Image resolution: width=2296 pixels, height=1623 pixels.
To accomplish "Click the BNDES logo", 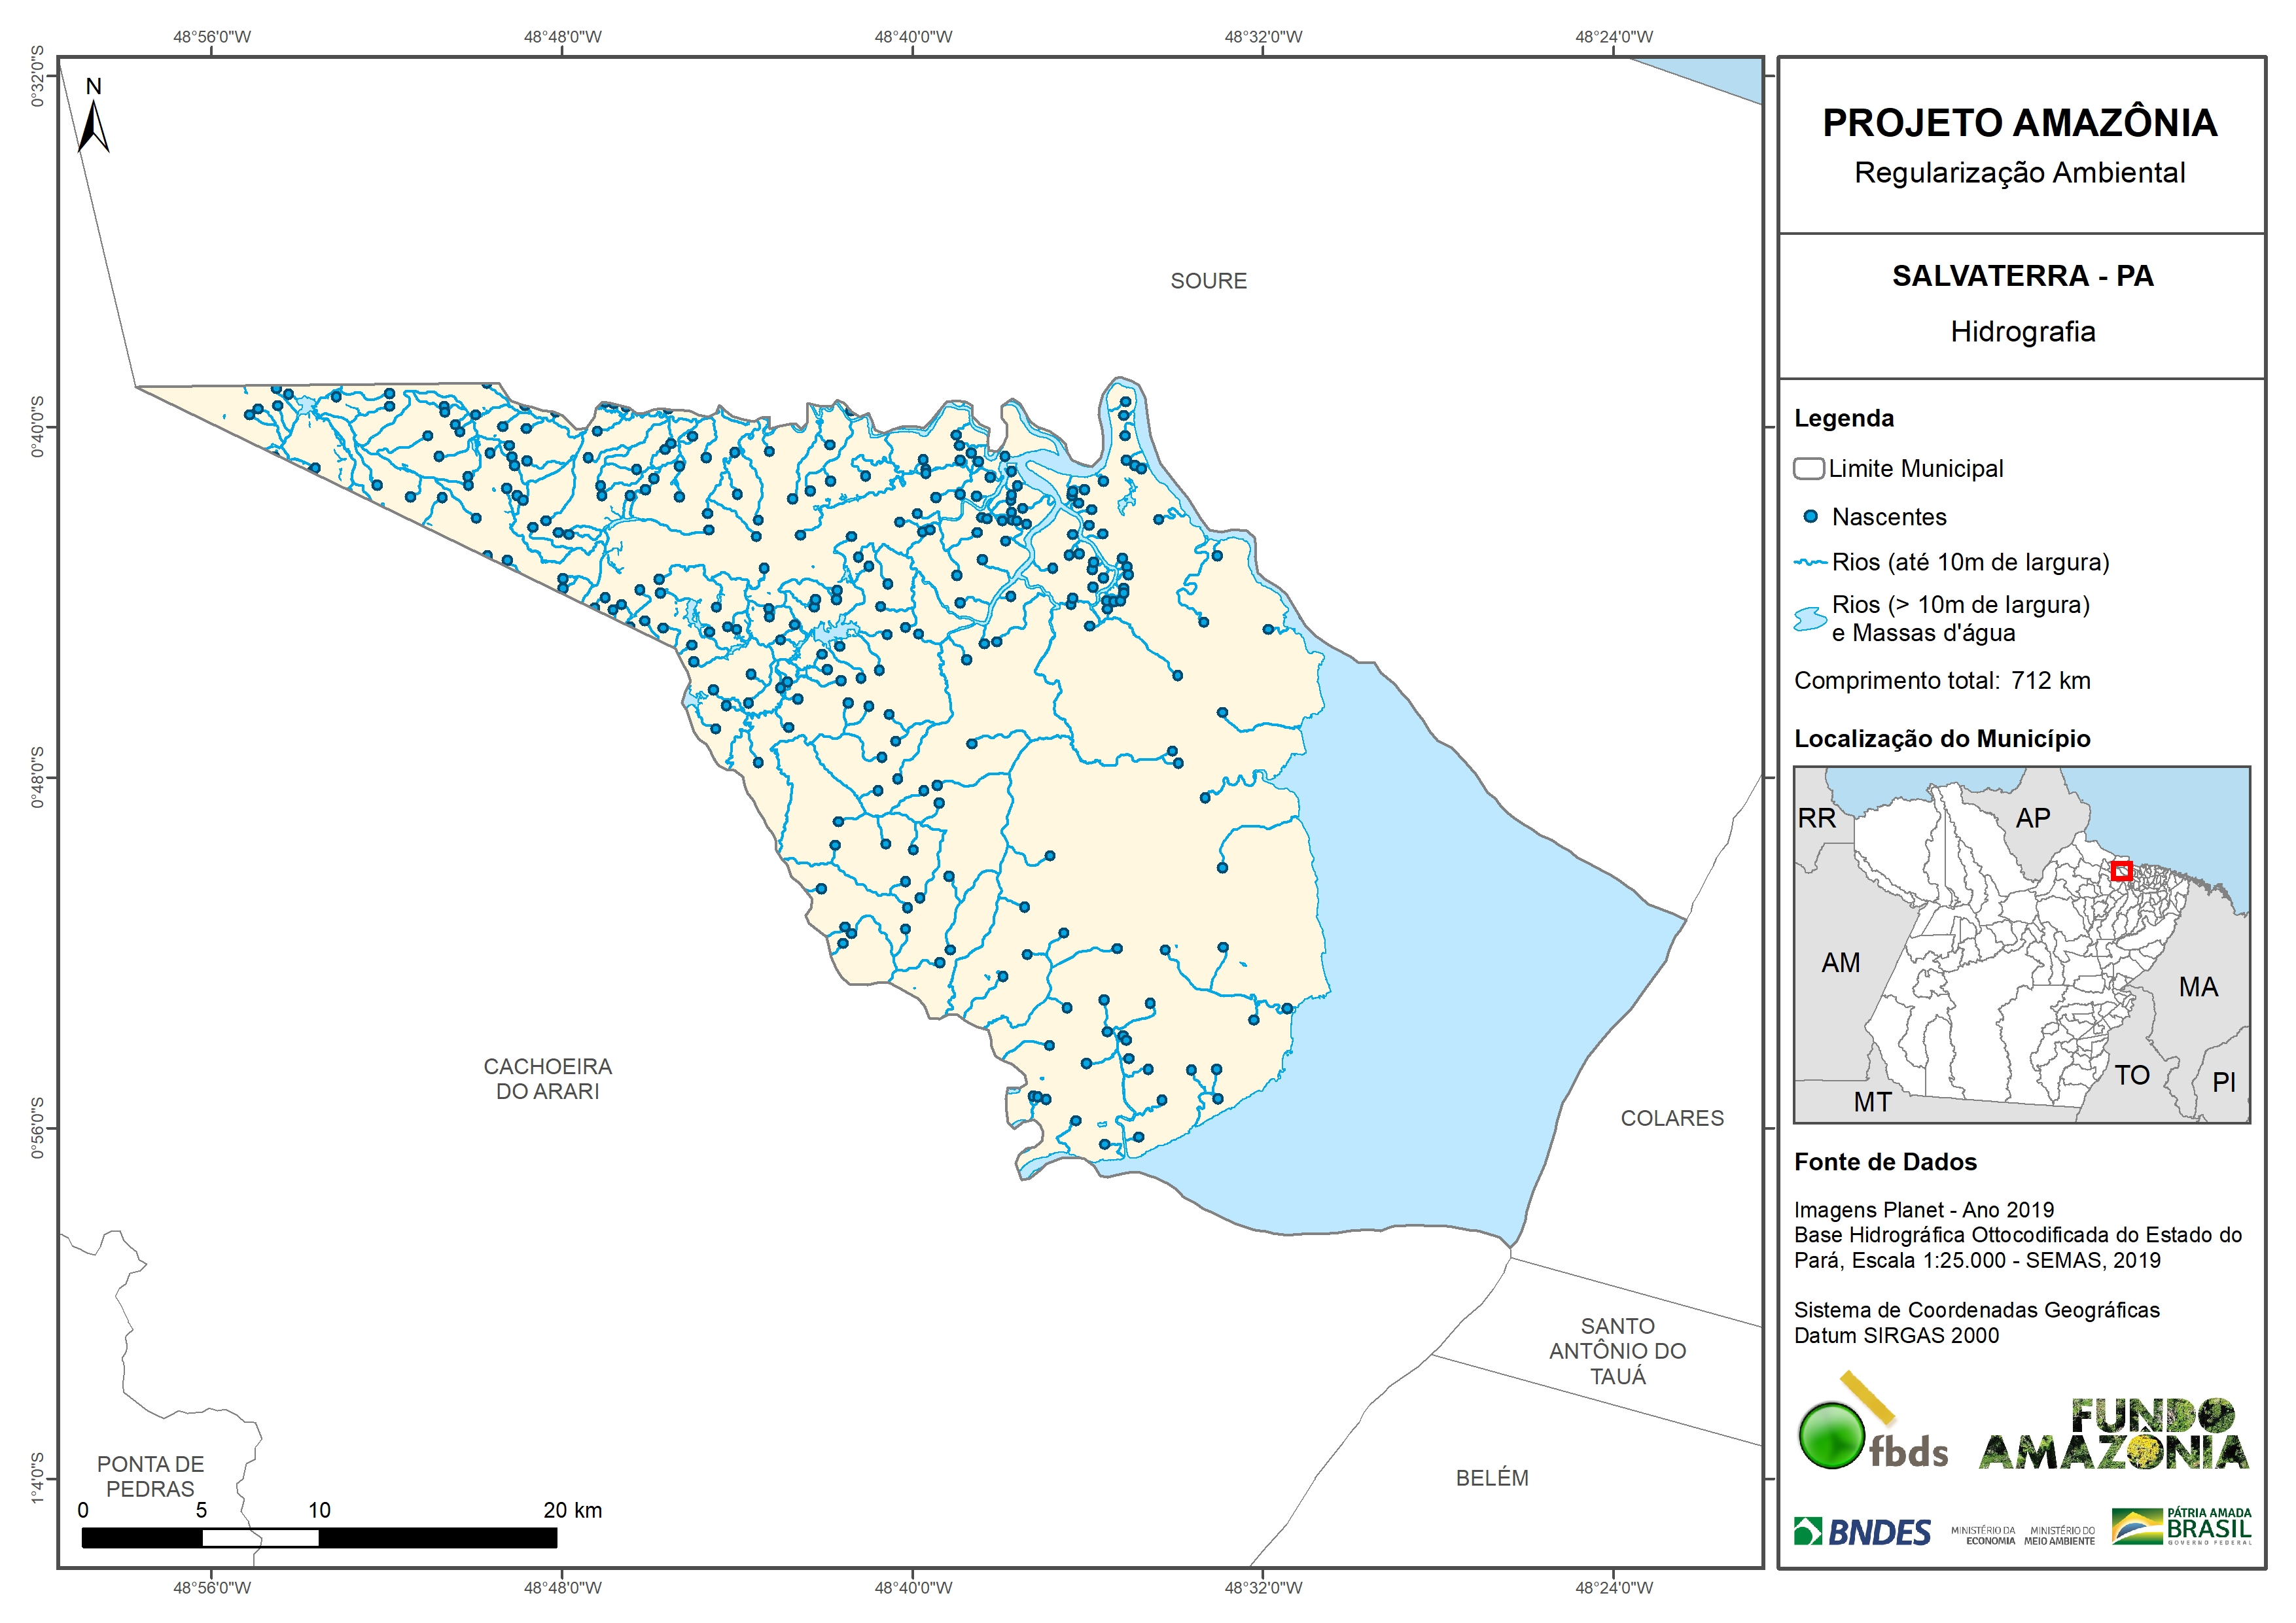I will click(1862, 1532).
